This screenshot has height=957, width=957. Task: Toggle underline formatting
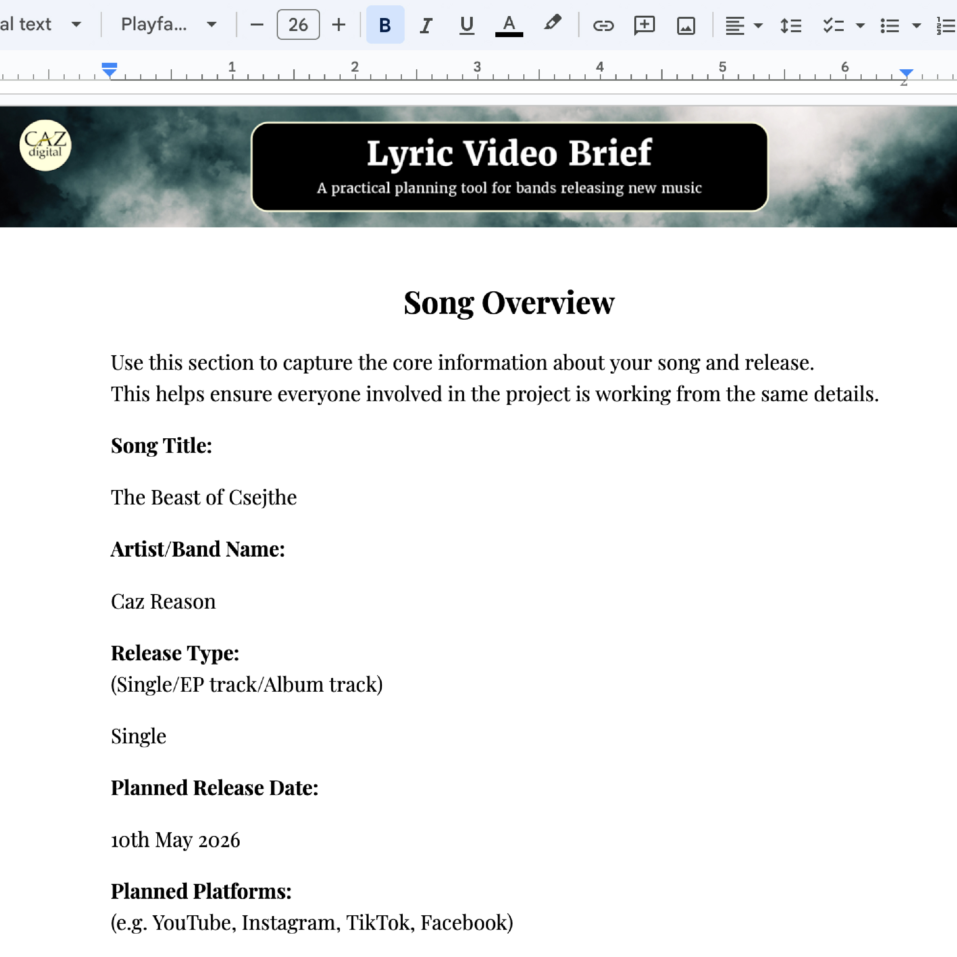[x=466, y=25]
